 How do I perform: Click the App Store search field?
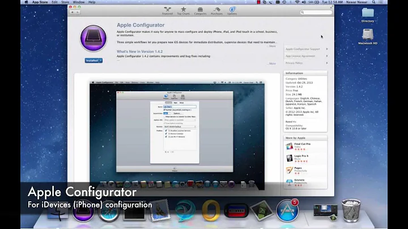pyautogui.click(x=316, y=12)
